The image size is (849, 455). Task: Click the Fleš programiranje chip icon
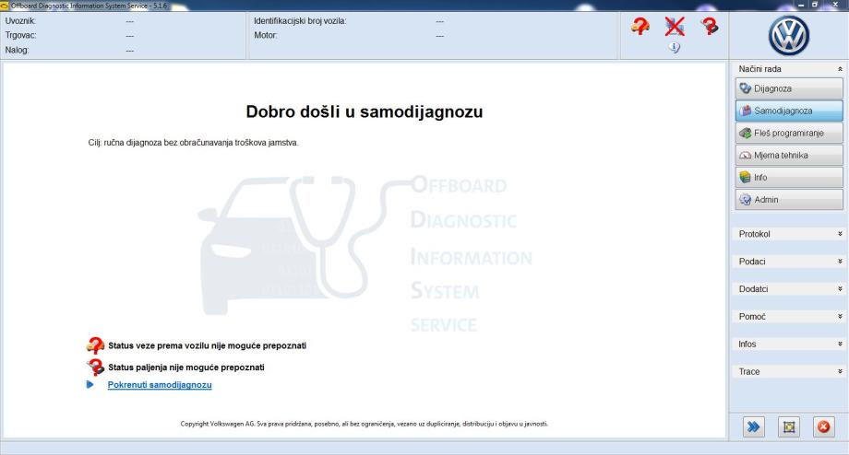746,133
